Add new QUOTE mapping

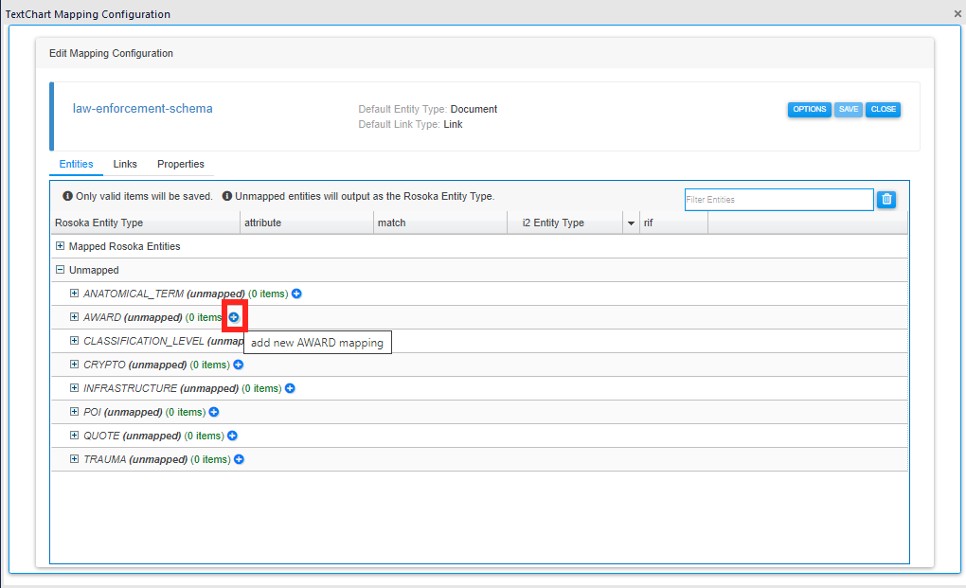[232, 436]
